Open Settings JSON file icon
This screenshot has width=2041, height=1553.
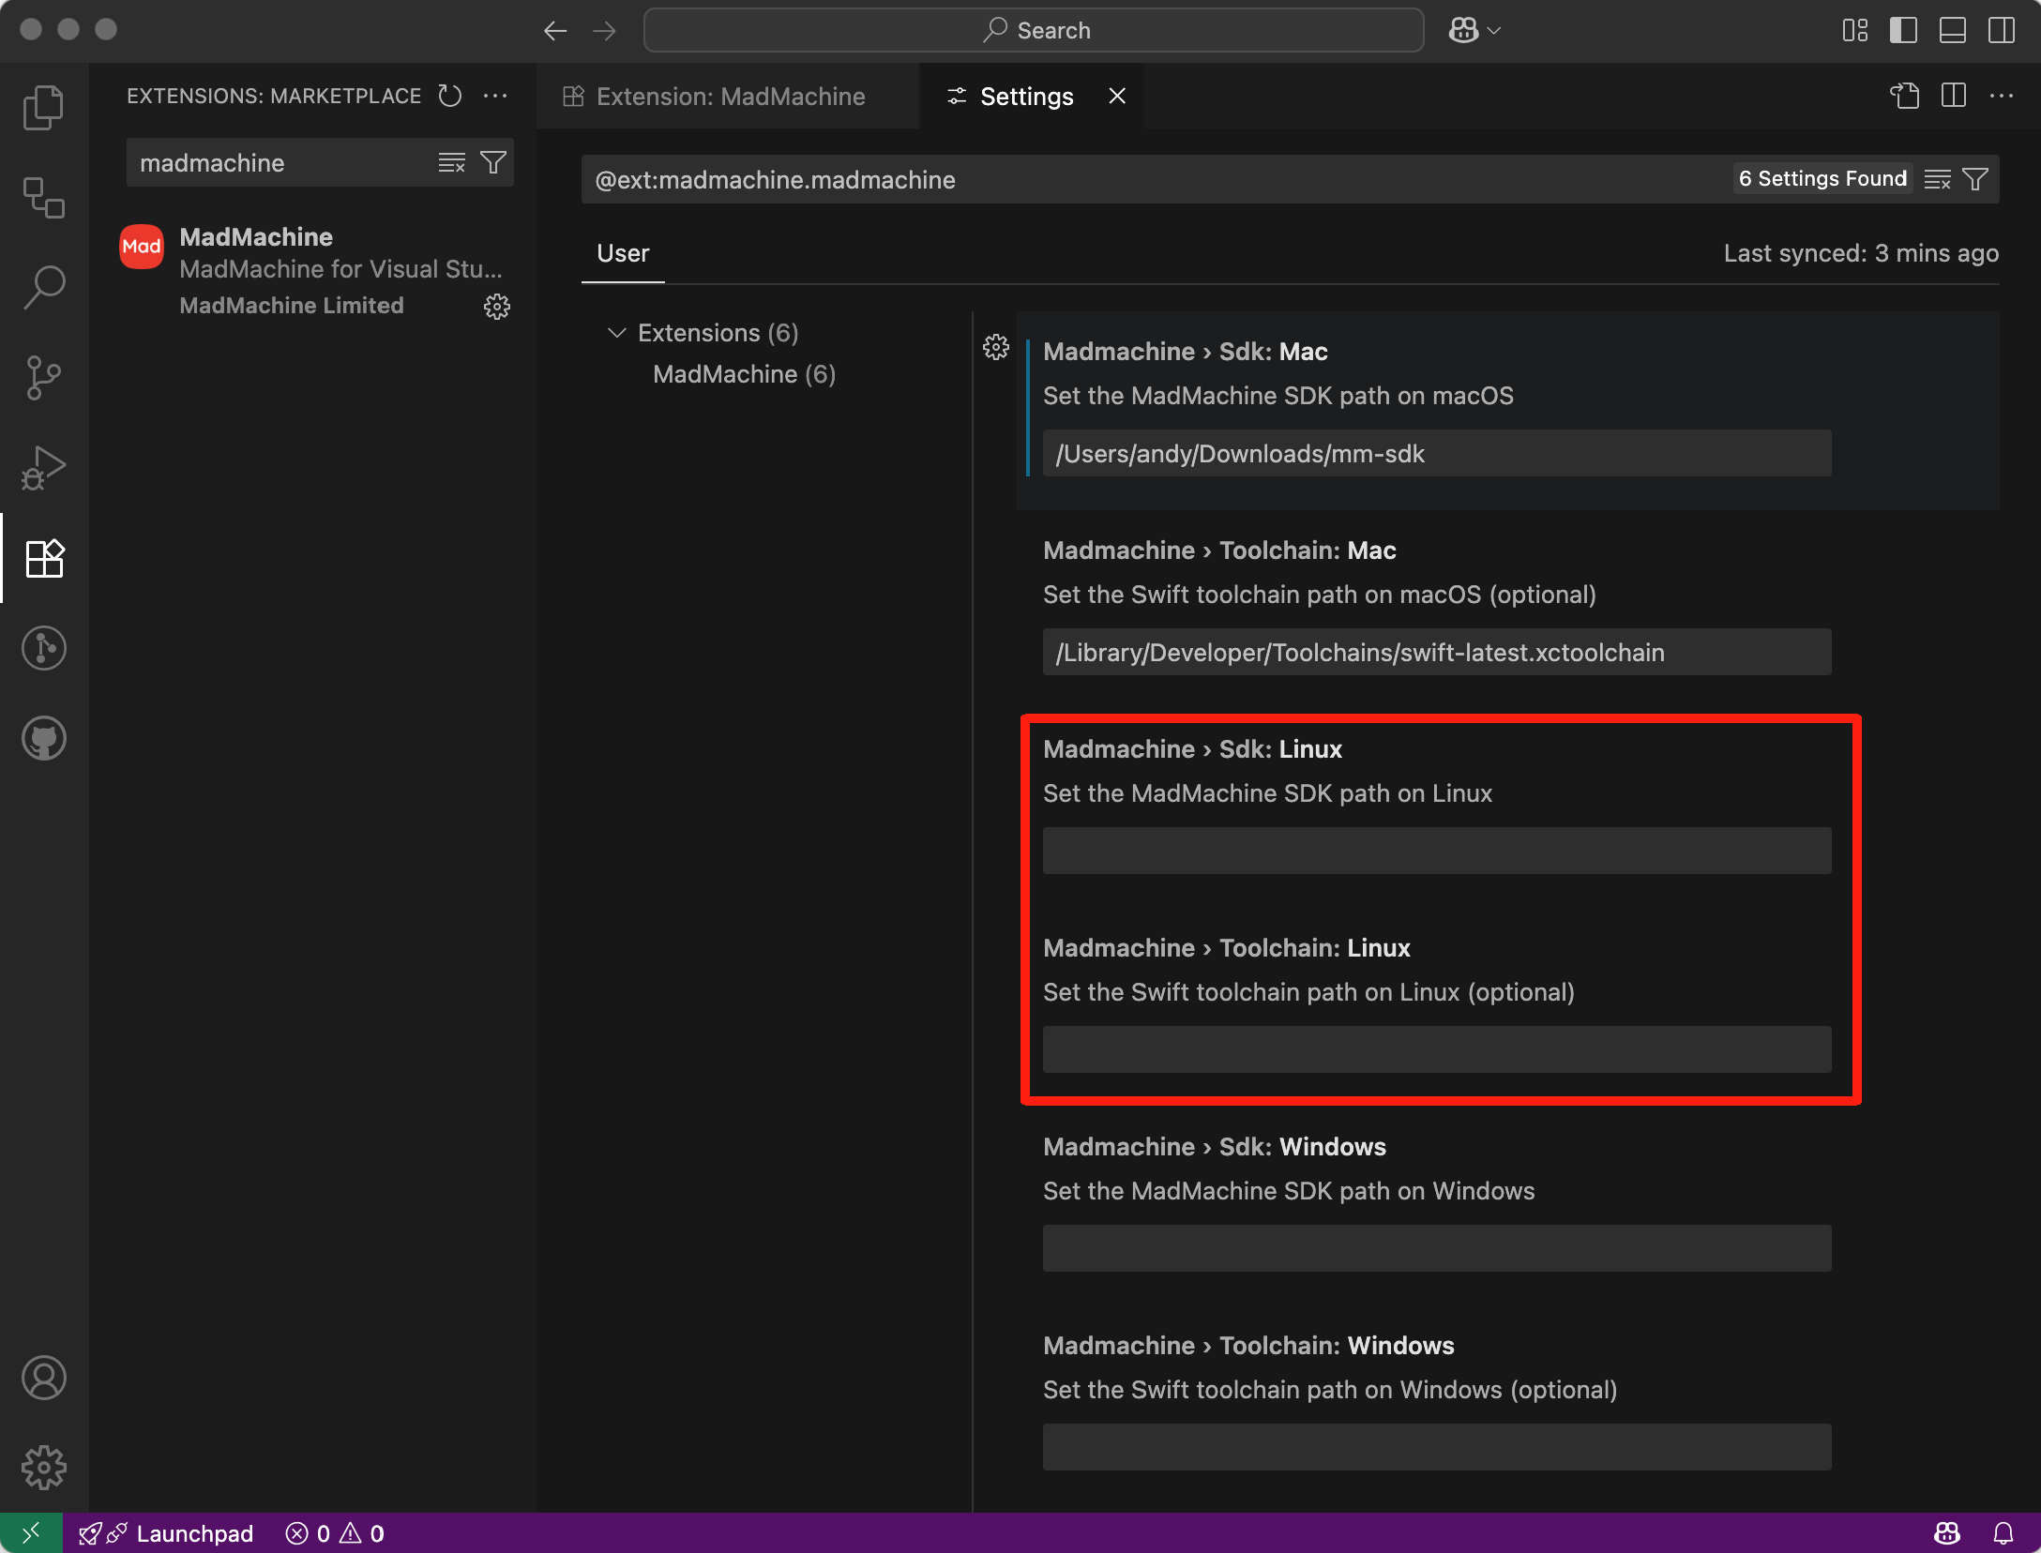click(1905, 96)
